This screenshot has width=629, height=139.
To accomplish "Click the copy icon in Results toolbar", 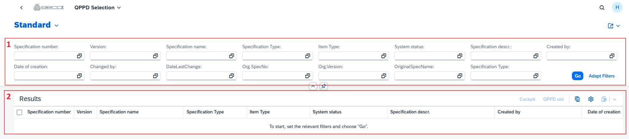I will click(x=577, y=99).
